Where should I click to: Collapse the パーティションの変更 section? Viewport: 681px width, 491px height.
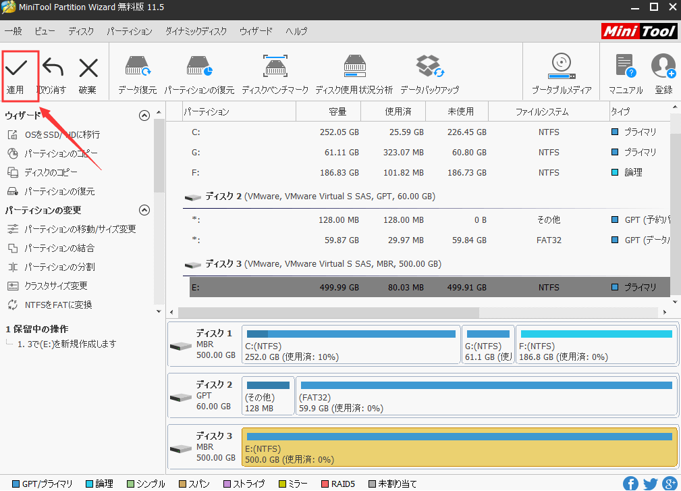pyautogui.click(x=144, y=210)
